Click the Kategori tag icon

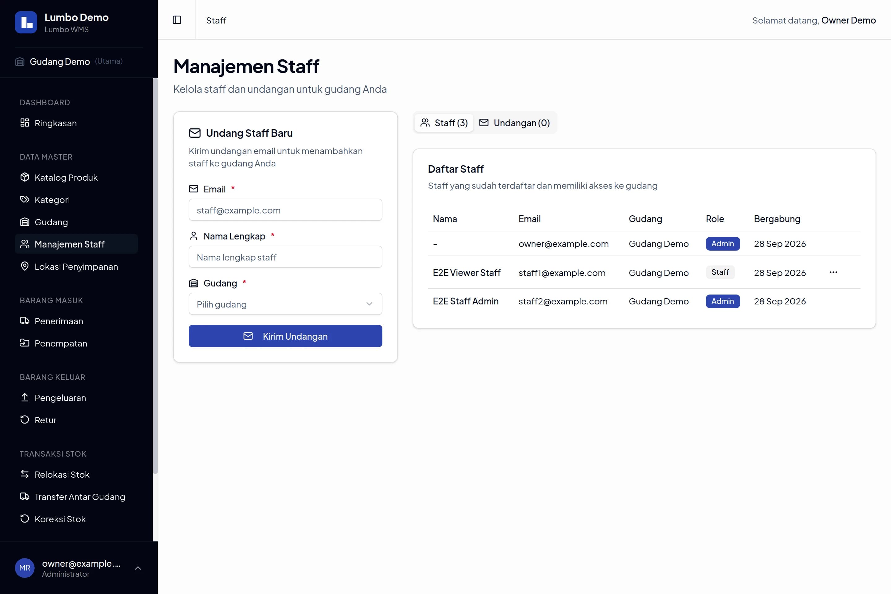pos(25,200)
